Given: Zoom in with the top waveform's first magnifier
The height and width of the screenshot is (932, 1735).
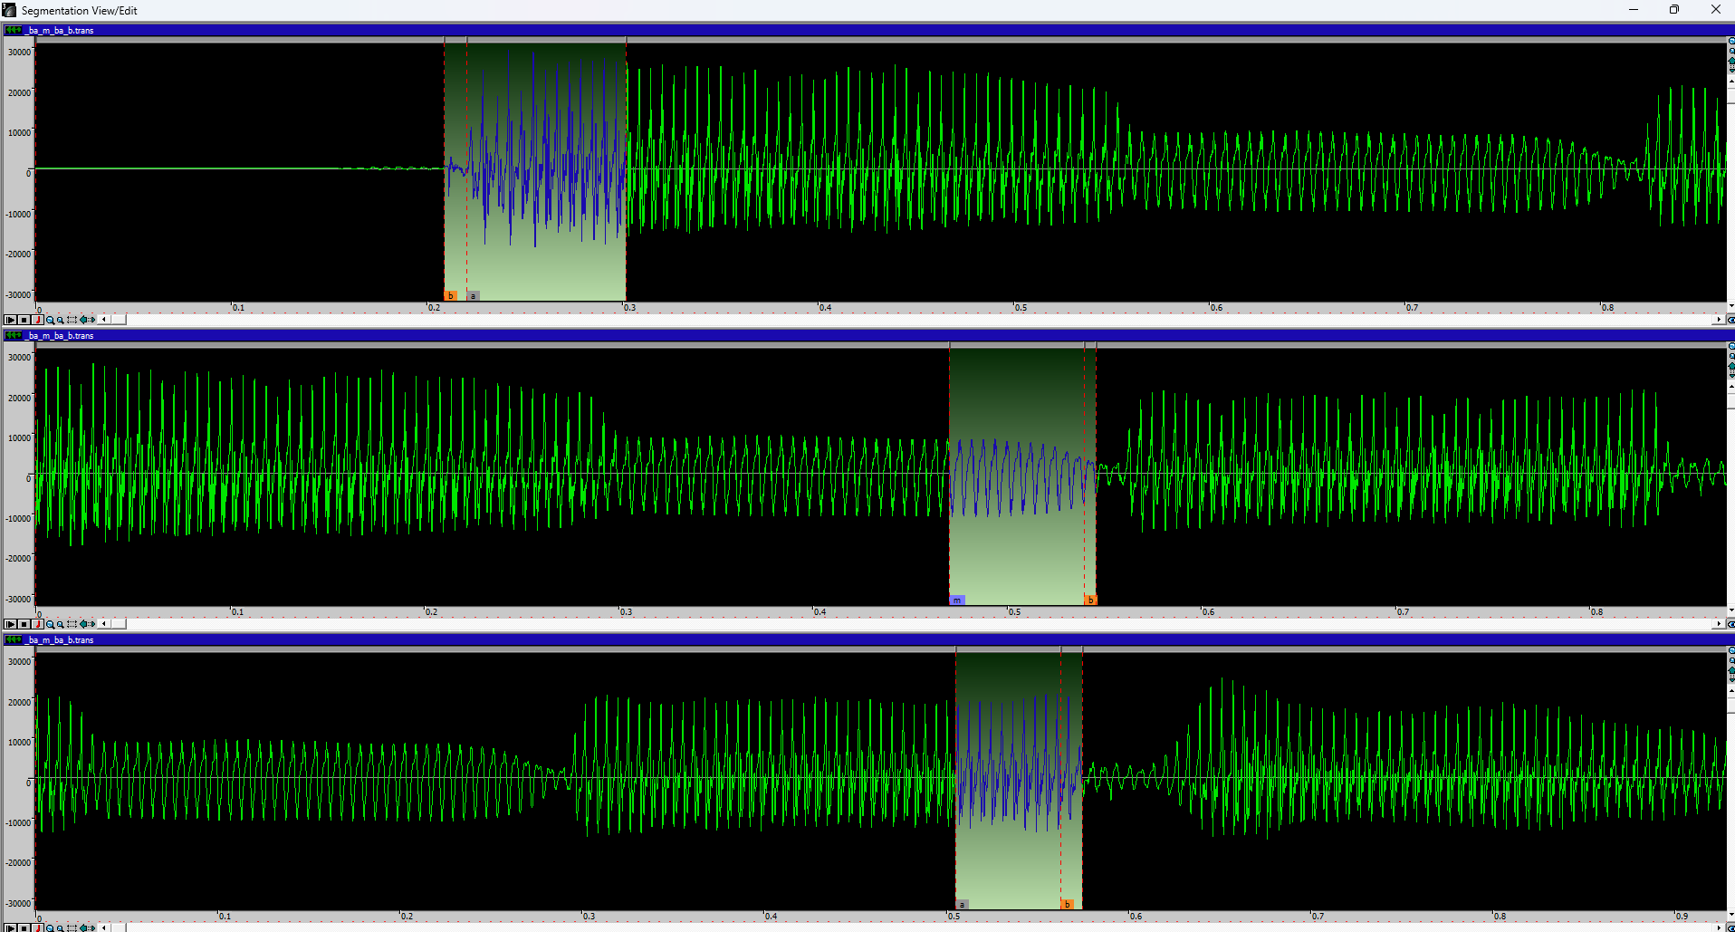Looking at the screenshot, I should pyautogui.click(x=51, y=320).
